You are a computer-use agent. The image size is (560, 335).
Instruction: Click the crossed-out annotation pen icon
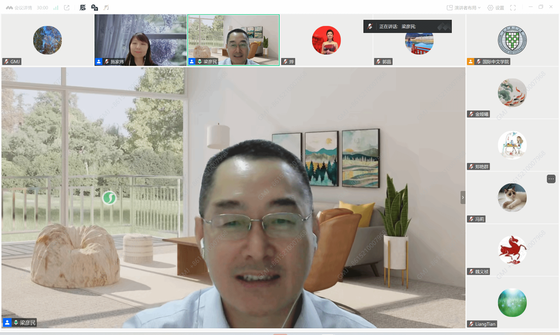point(83,8)
